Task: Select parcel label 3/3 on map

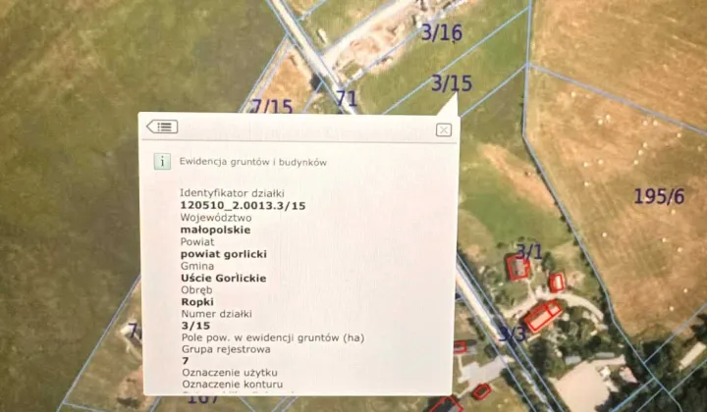Action: (x=513, y=334)
